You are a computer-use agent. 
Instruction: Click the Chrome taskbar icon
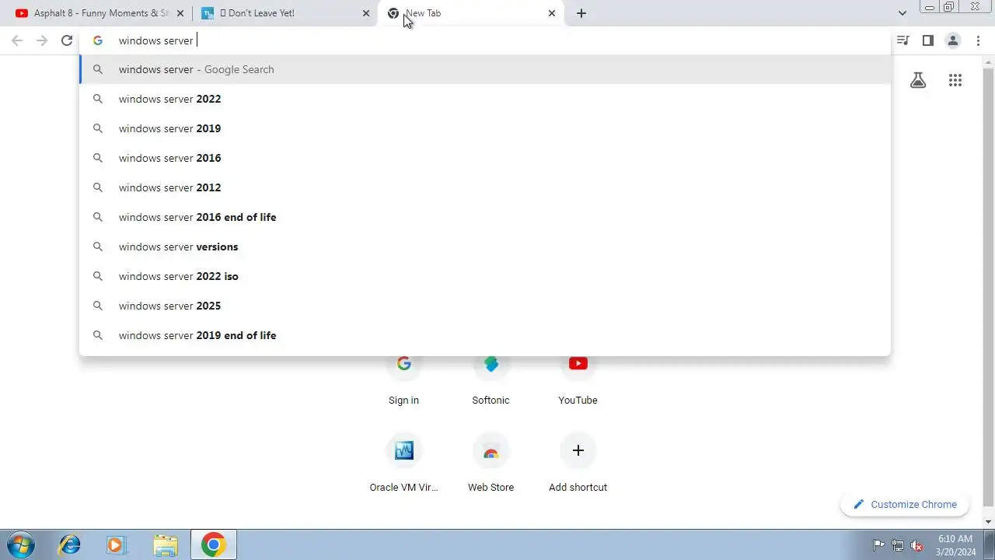[x=214, y=544]
